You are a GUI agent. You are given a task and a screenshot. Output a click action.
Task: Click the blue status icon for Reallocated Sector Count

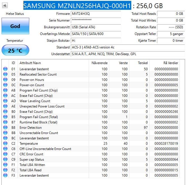coord(5,74)
